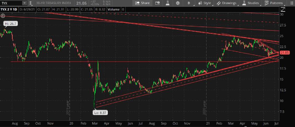
Task: Click the TYX 2 Y 1D chart label
Action: click(9, 9)
